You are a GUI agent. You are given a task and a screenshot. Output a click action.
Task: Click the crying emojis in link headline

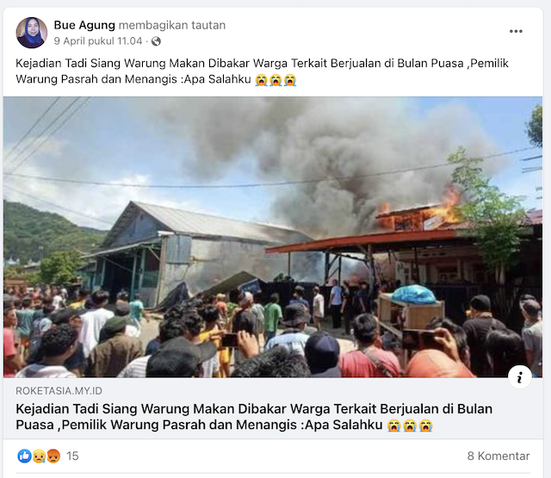click(410, 425)
